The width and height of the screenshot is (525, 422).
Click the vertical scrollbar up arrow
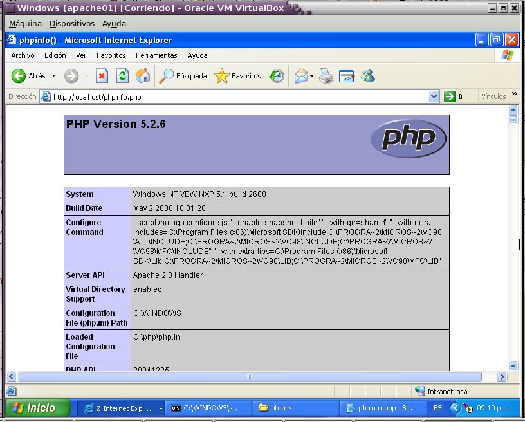[513, 110]
